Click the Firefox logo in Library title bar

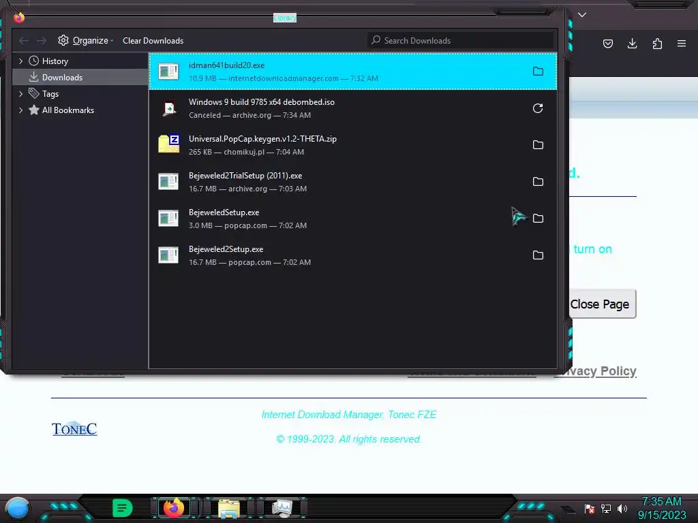(18, 17)
